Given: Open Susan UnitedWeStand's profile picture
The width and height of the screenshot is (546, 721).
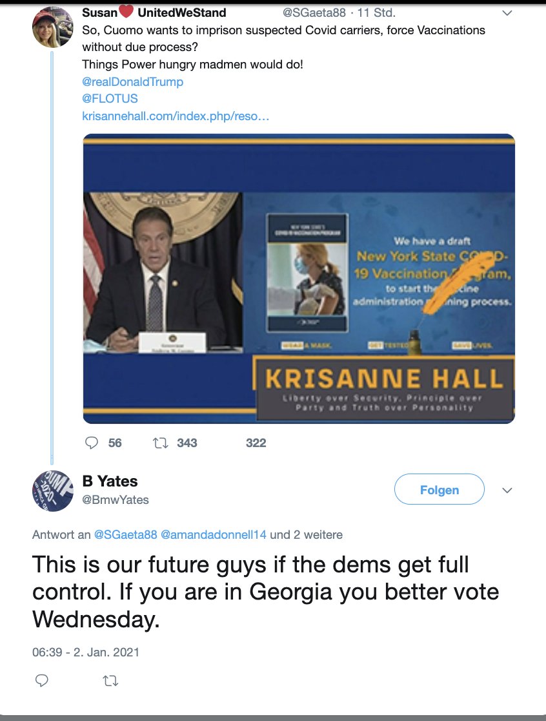Looking at the screenshot, I should pos(52,27).
